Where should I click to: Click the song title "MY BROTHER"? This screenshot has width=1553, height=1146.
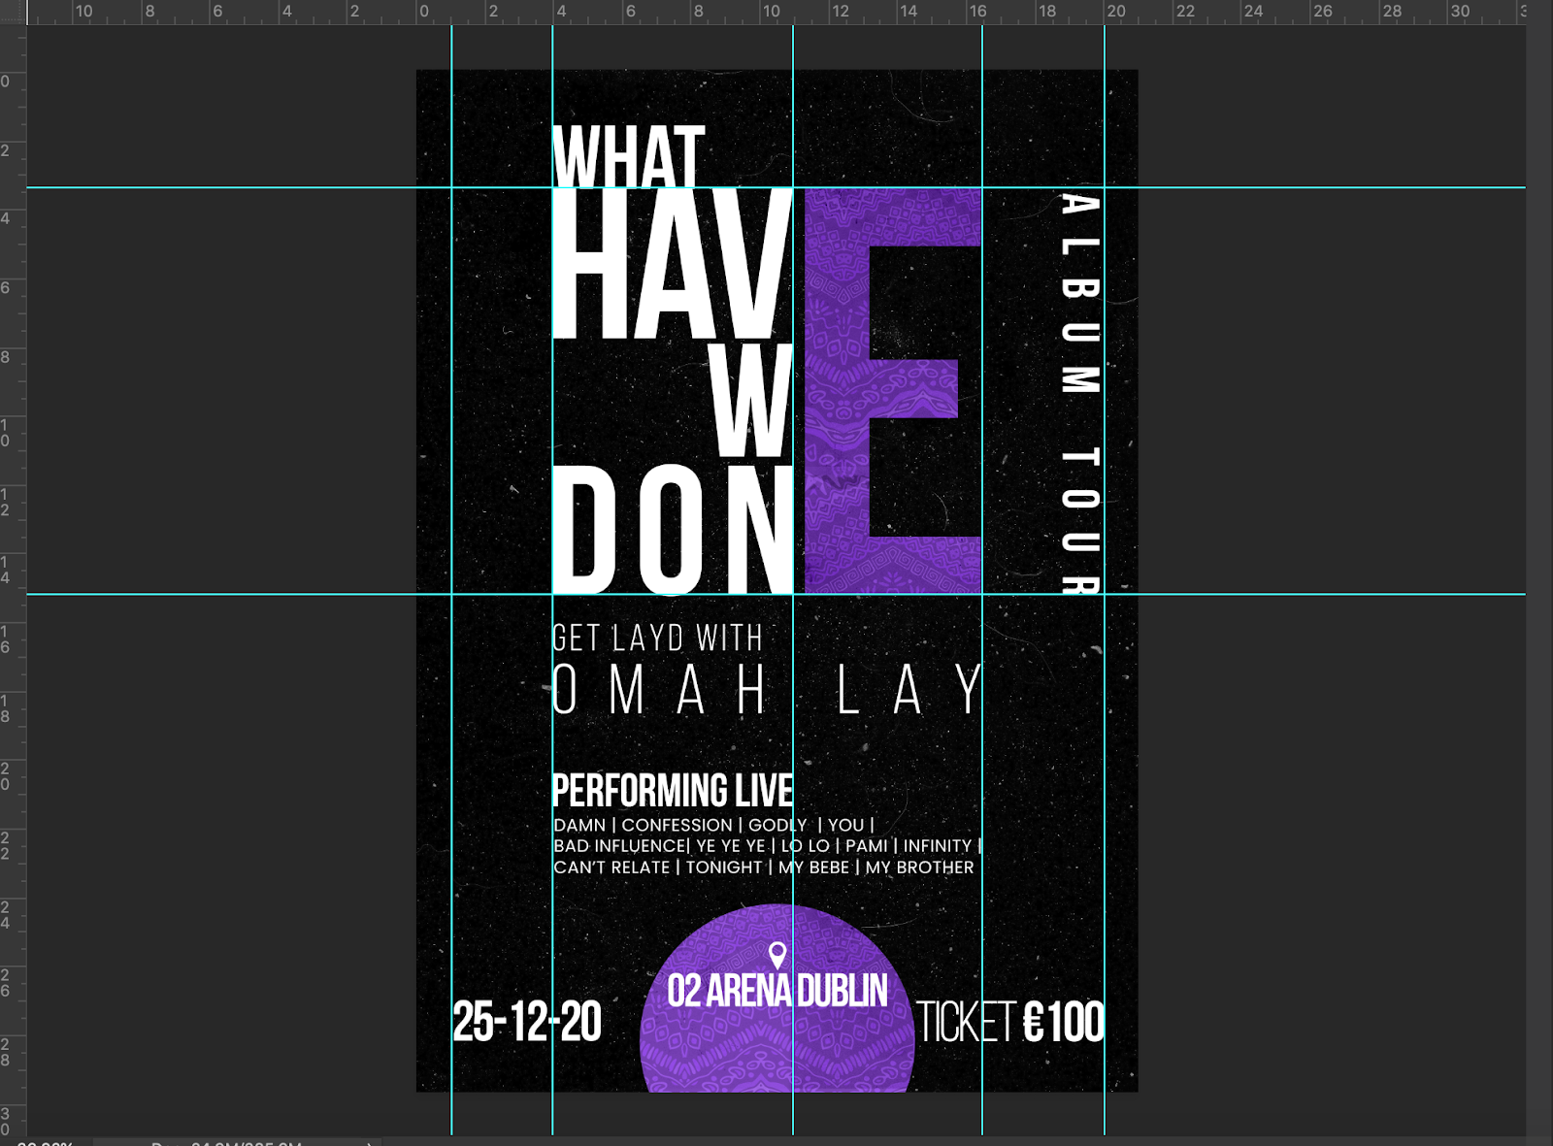pos(919,868)
